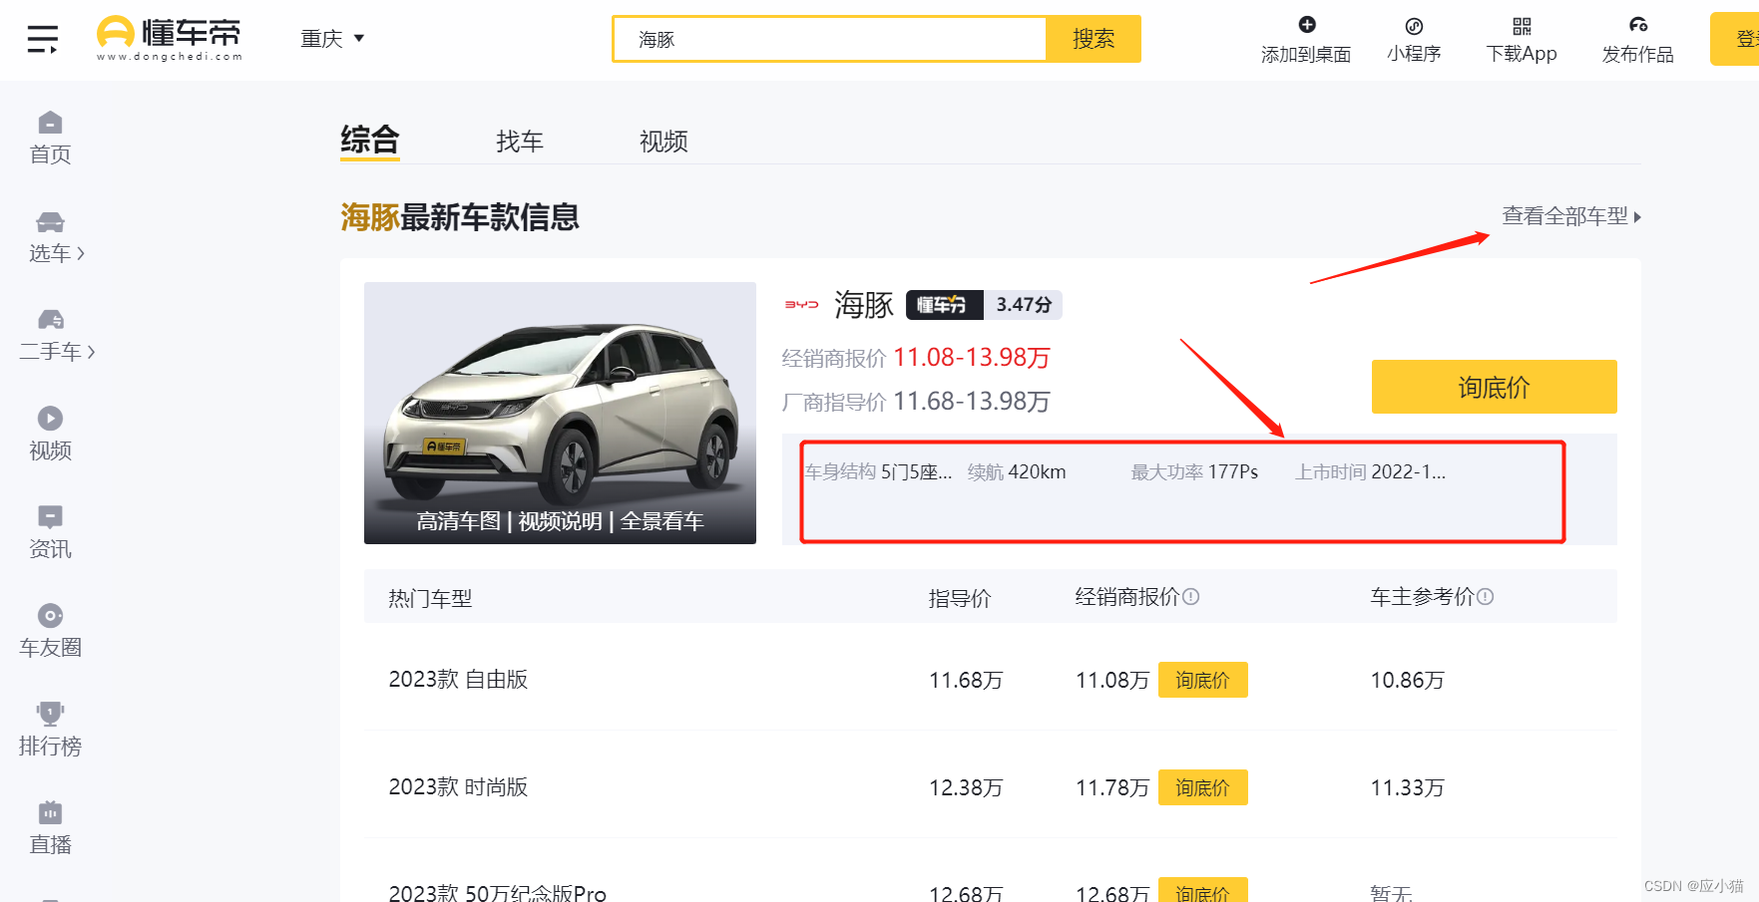Open the 重庆 city dropdown
Screen dimensions: 1759x902
(332, 39)
